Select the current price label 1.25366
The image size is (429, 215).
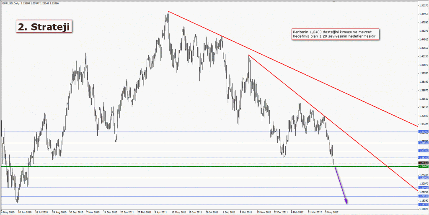click(x=423, y=163)
